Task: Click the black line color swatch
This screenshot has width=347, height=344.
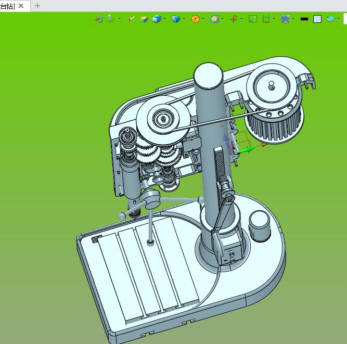Action: click(304, 19)
